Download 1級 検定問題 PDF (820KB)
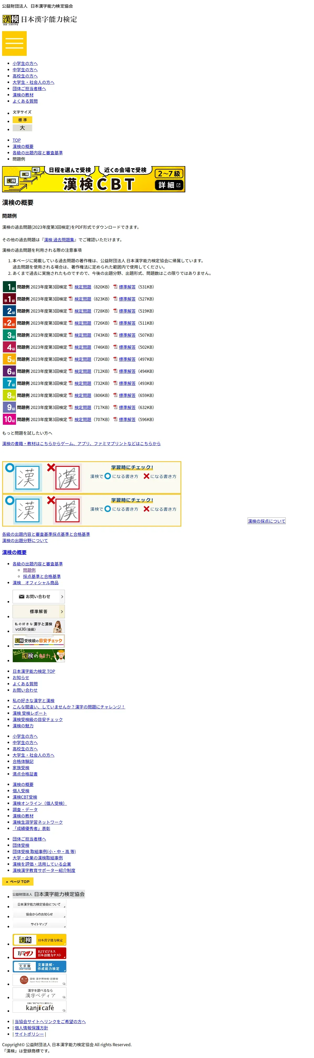Image resolution: width=314 pixels, height=1058 pixels. [x=83, y=287]
